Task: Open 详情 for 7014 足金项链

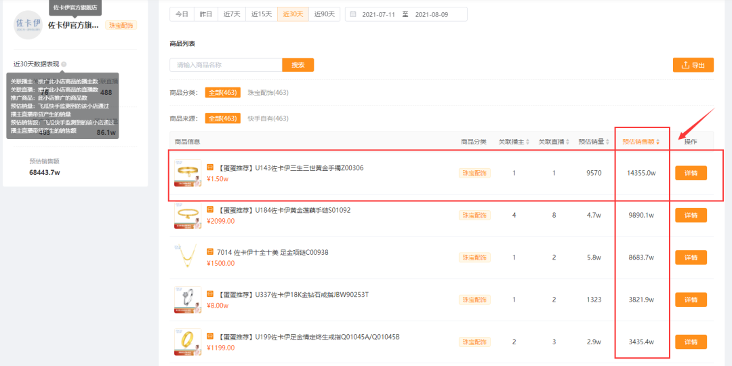Action: tap(691, 258)
